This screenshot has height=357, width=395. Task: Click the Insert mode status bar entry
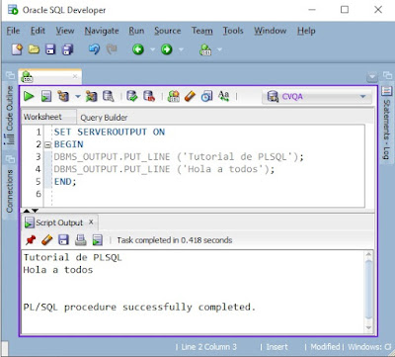coord(276,347)
